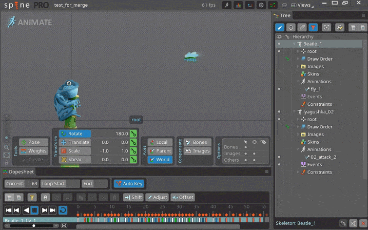This screenshot has height=230, width=368.
Task: Click the Shift keys button
Action: coord(133,197)
